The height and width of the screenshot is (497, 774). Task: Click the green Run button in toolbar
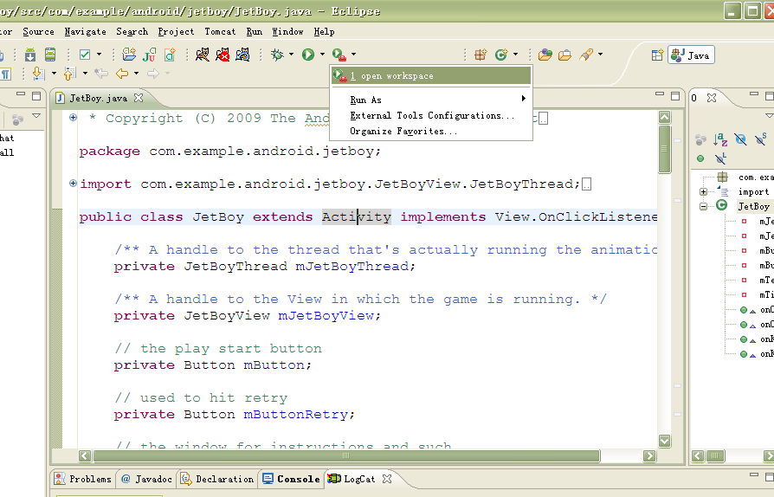point(308,55)
